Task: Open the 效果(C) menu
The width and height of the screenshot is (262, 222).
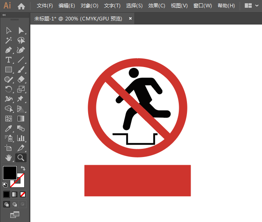Action: [x=157, y=6]
